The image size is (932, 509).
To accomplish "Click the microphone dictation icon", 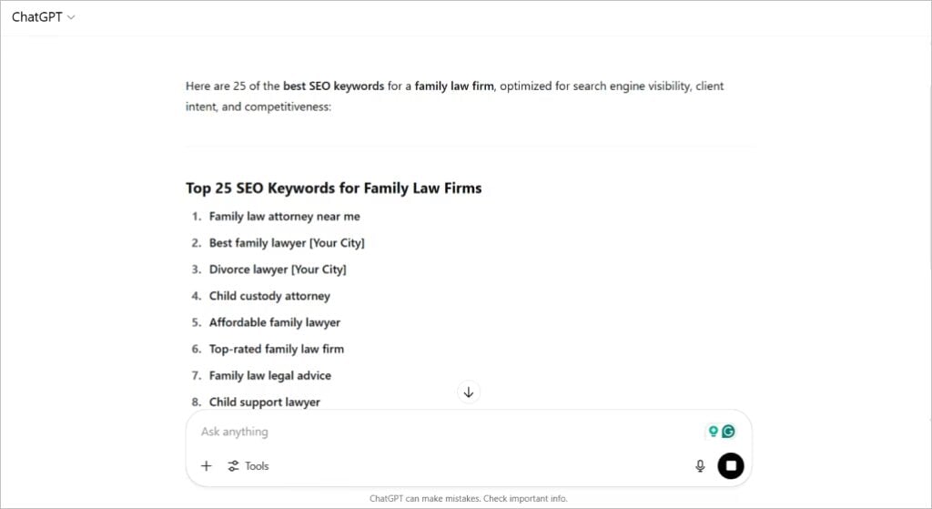I will coord(700,466).
